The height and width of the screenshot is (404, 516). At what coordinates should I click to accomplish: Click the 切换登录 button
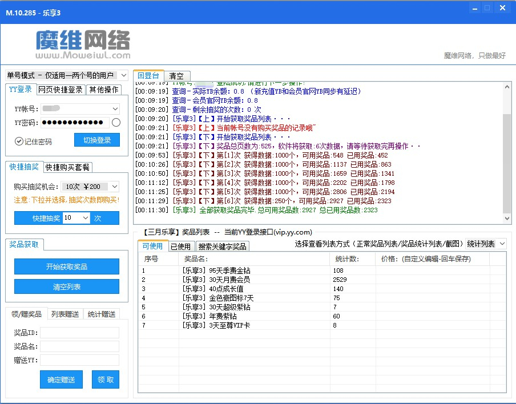tap(97, 140)
